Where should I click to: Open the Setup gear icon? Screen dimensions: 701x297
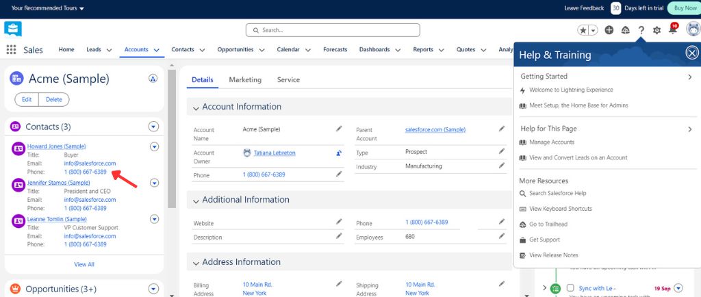(657, 30)
